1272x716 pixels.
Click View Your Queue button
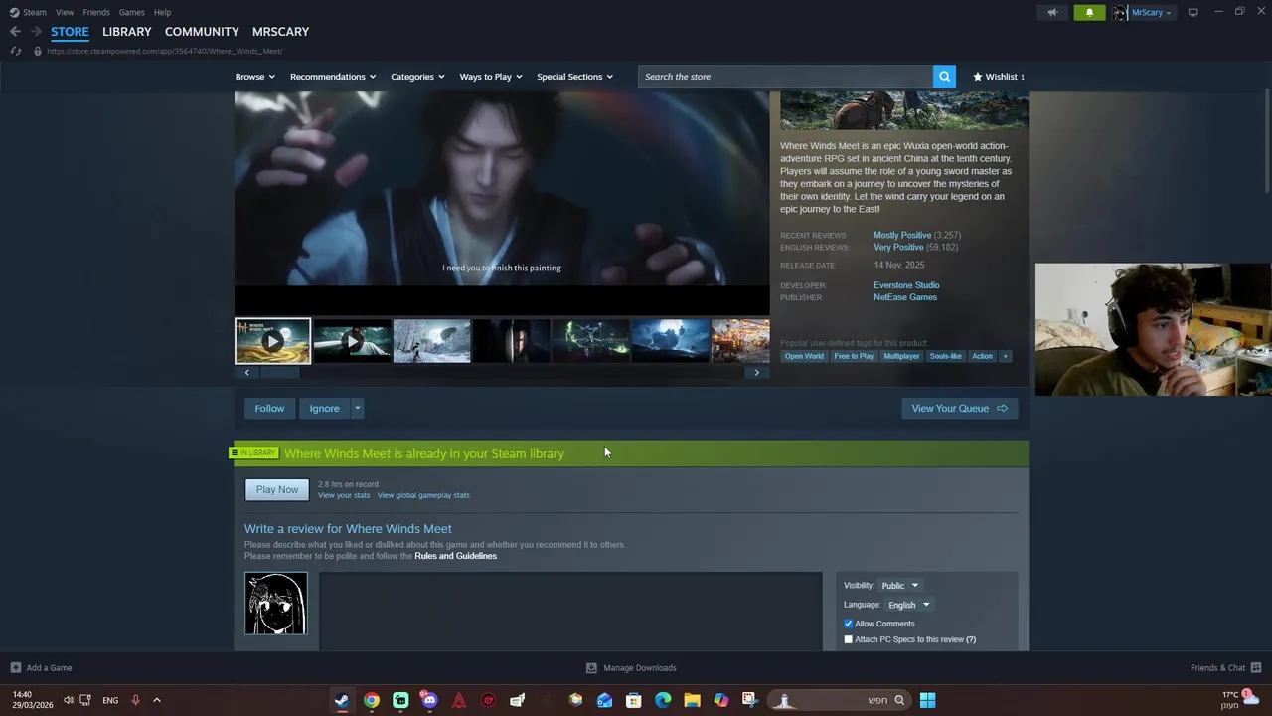[959, 408]
